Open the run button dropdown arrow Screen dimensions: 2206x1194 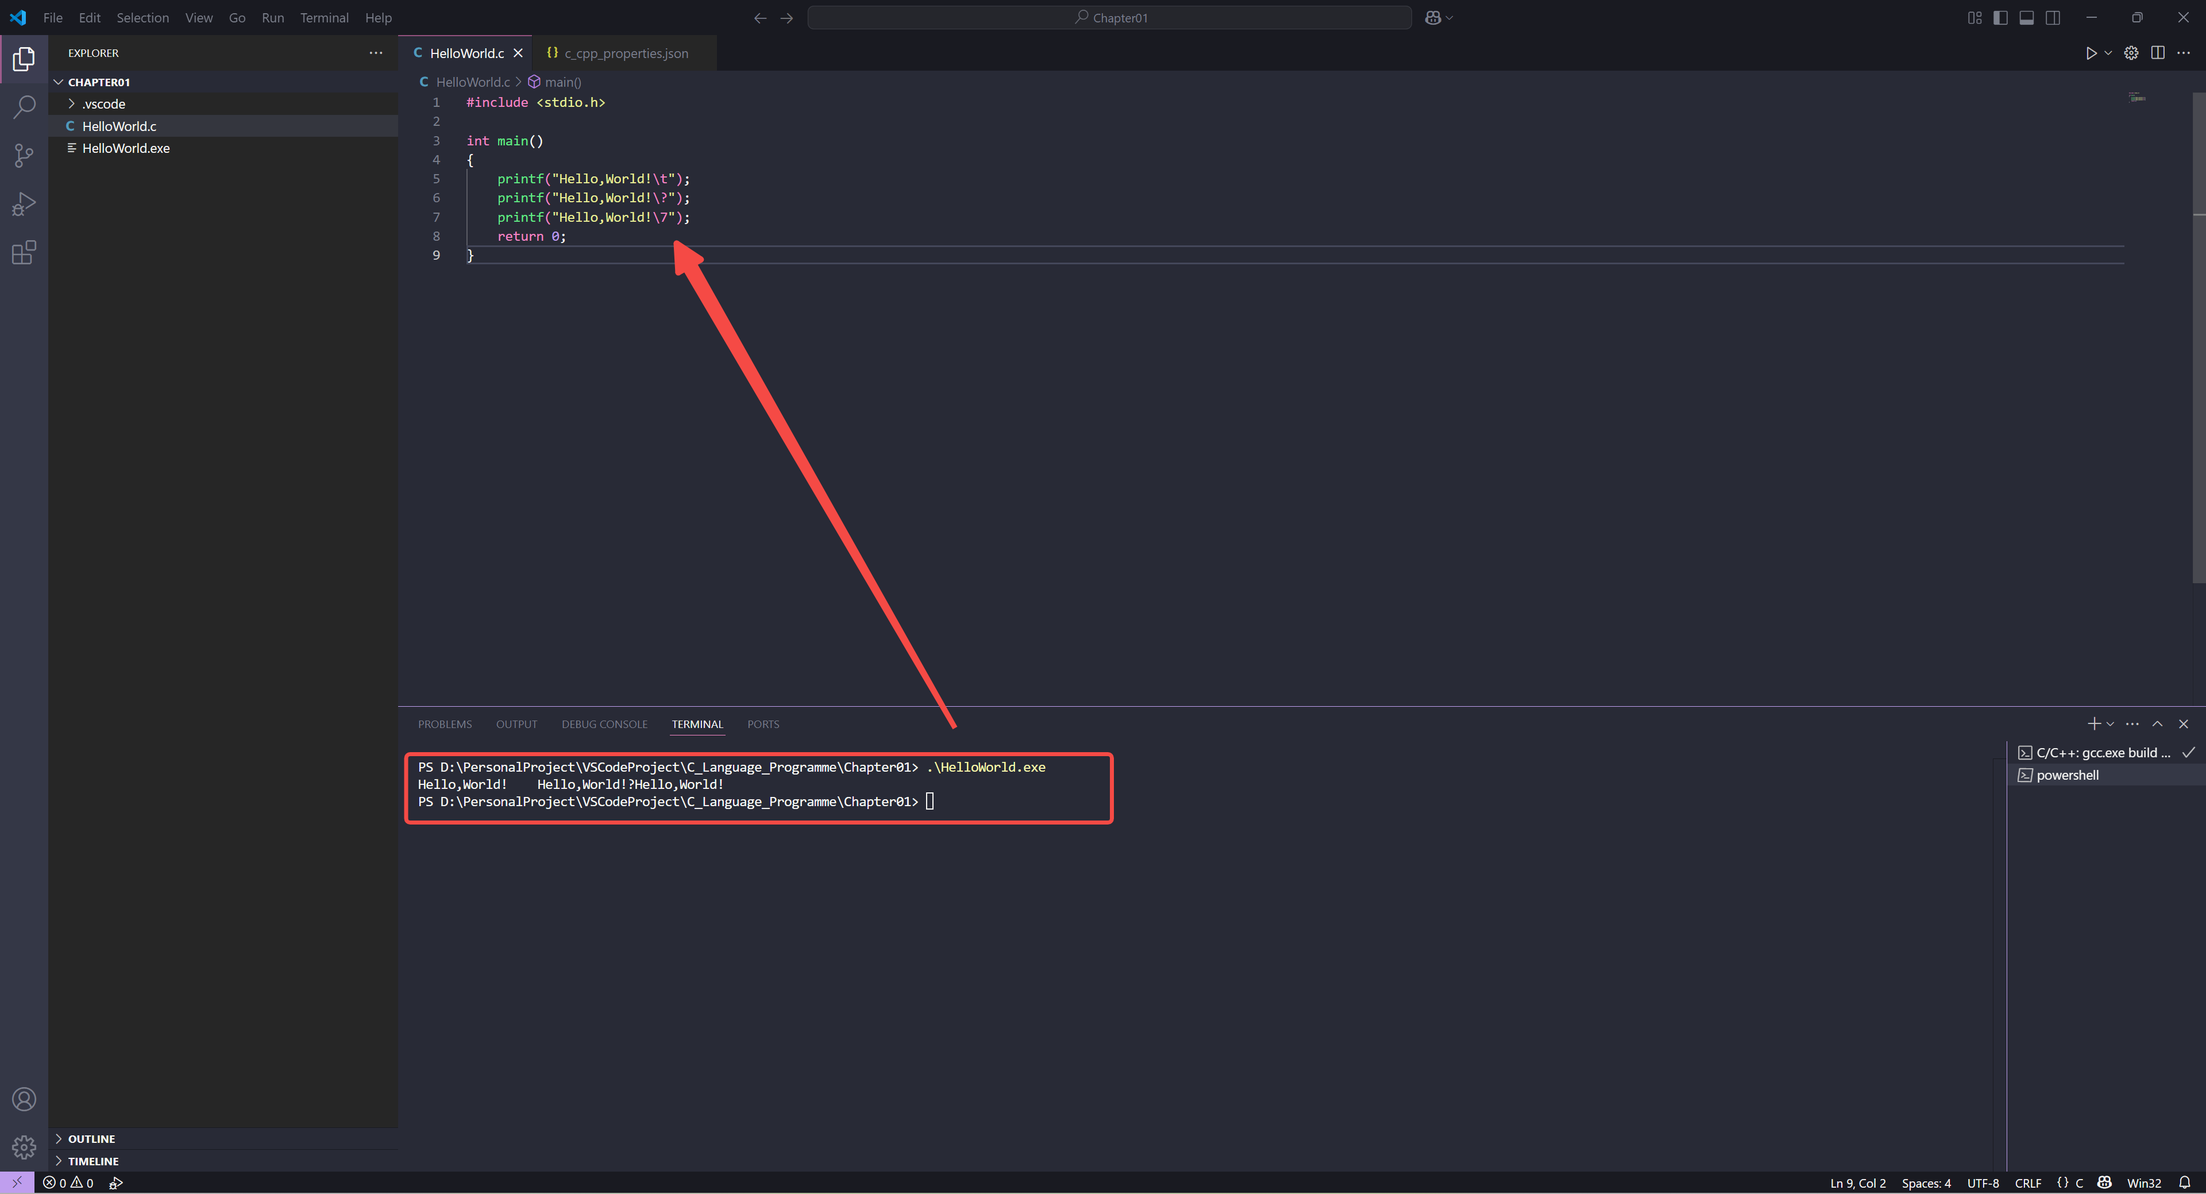[2108, 53]
